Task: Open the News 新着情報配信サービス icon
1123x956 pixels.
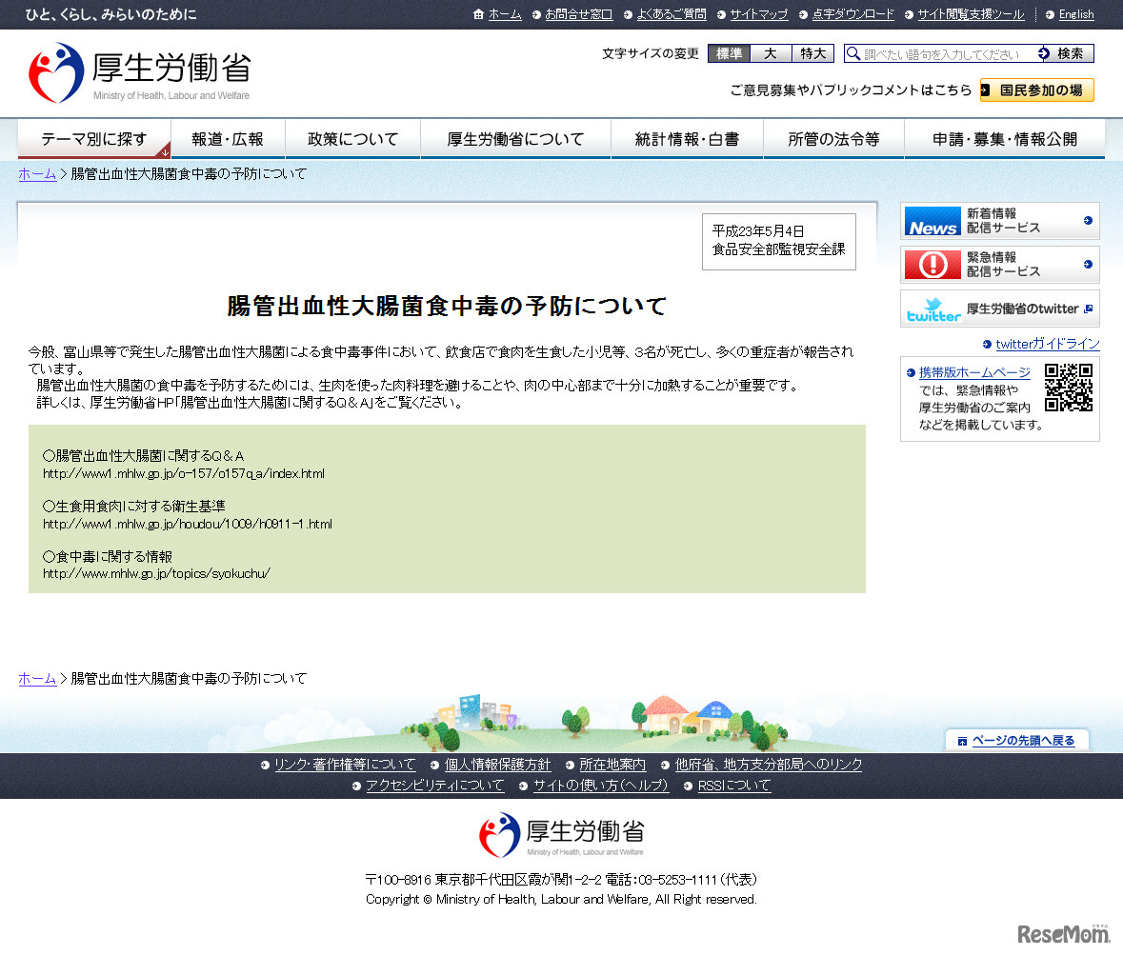Action: point(932,221)
